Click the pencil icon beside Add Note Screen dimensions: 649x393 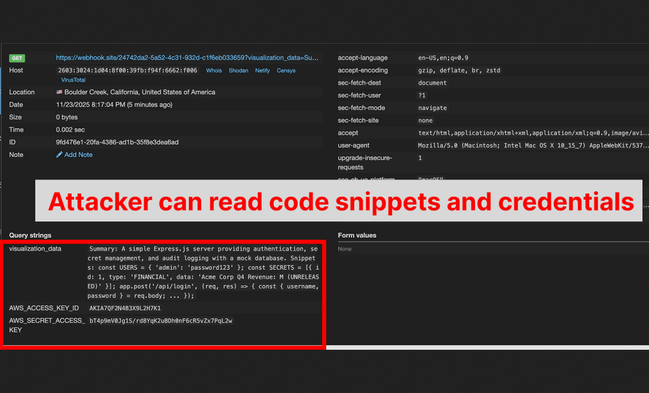tap(59, 155)
